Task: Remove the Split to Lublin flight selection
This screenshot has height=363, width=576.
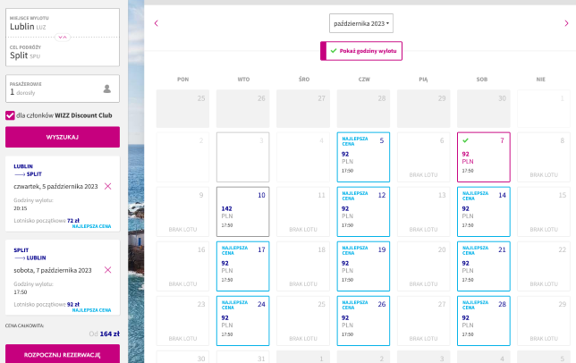Action: point(107,270)
